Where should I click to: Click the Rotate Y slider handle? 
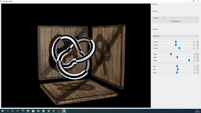coord(177,57)
